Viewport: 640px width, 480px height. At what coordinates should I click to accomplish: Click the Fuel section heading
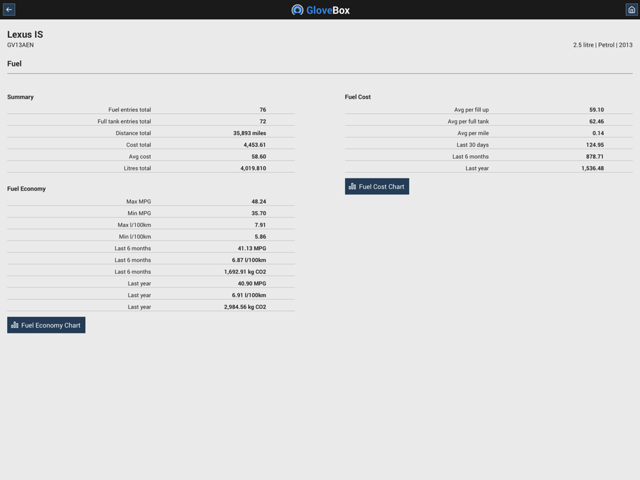point(14,63)
